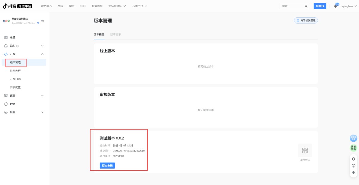359x185 pixels.
Task: Select 性能分析 in the sidebar
Action: click(15, 71)
